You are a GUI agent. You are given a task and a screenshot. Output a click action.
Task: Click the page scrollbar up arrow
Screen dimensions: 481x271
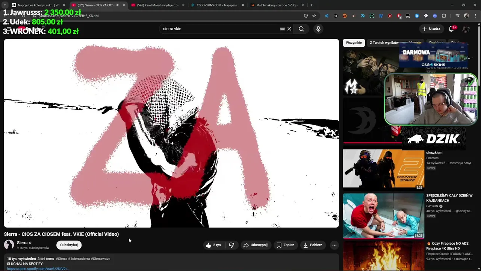[479, 24]
